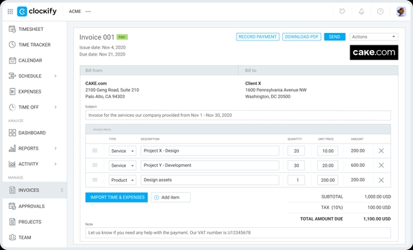The image size is (413, 250).
Task: Click the Project Y - Development description field
Action: [210, 166]
